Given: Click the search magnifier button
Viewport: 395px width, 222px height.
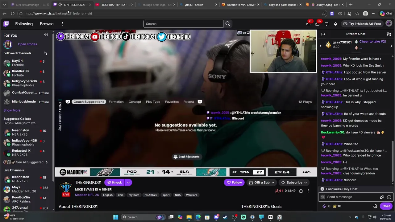Looking at the screenshot, I should click(x=228, y=24).
